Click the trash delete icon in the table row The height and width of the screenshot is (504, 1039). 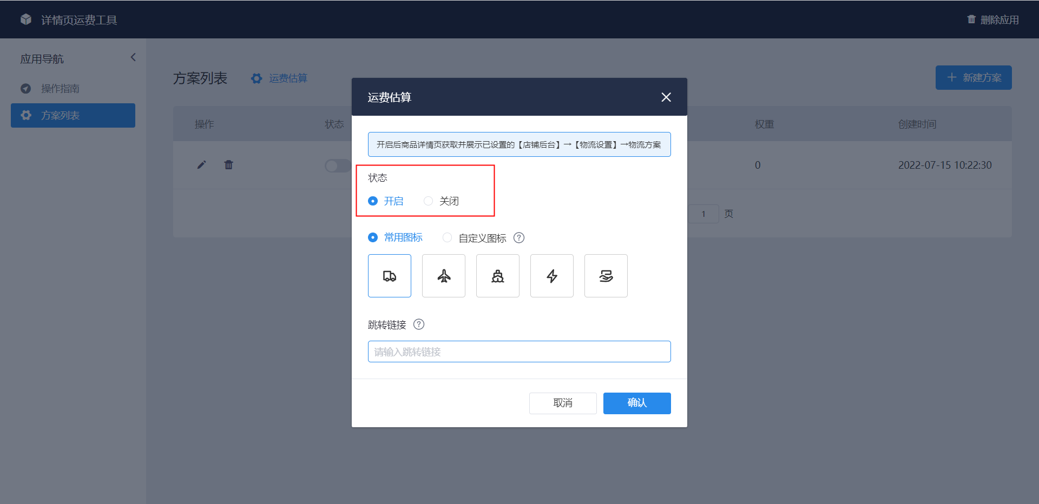(x=229, y=165)
